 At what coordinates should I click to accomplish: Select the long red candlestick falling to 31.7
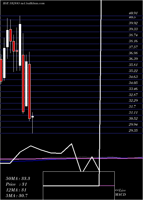click(x=23, y=83)
